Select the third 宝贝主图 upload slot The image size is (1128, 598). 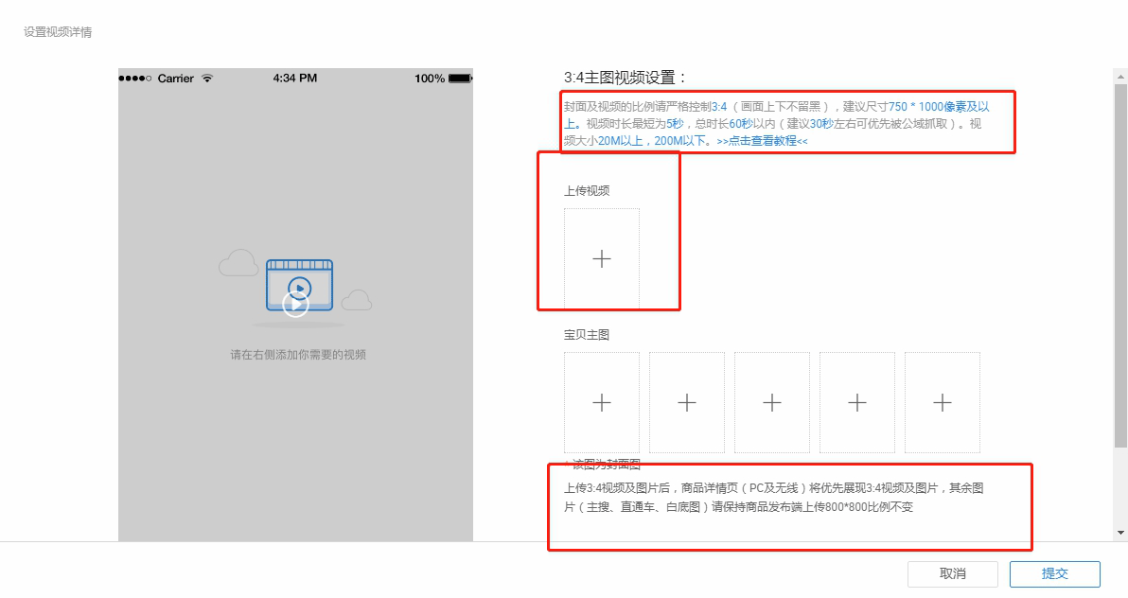coord(772,403)
